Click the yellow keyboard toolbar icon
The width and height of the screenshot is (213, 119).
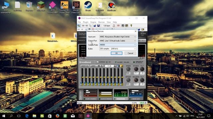point(126,26)
